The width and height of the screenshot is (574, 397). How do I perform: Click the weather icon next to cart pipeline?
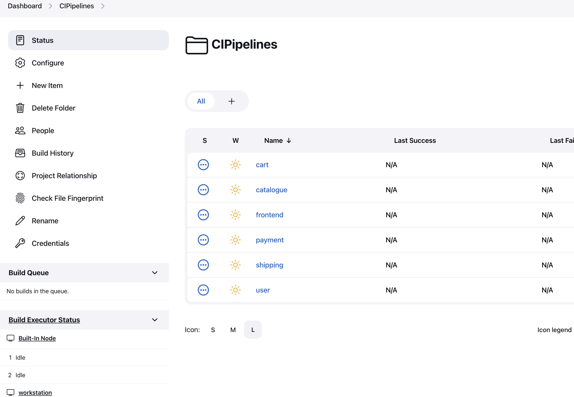pyautogui.click(x=235, y=165)
